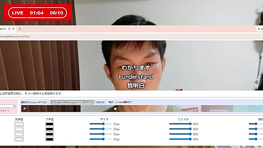Click the Japanese subtitle わかります
The image size is (263, 148).
click(x=136, y=68)
